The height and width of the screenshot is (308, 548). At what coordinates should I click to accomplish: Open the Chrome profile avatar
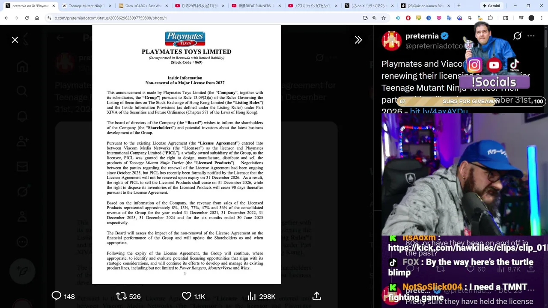(x=531, y=18)
